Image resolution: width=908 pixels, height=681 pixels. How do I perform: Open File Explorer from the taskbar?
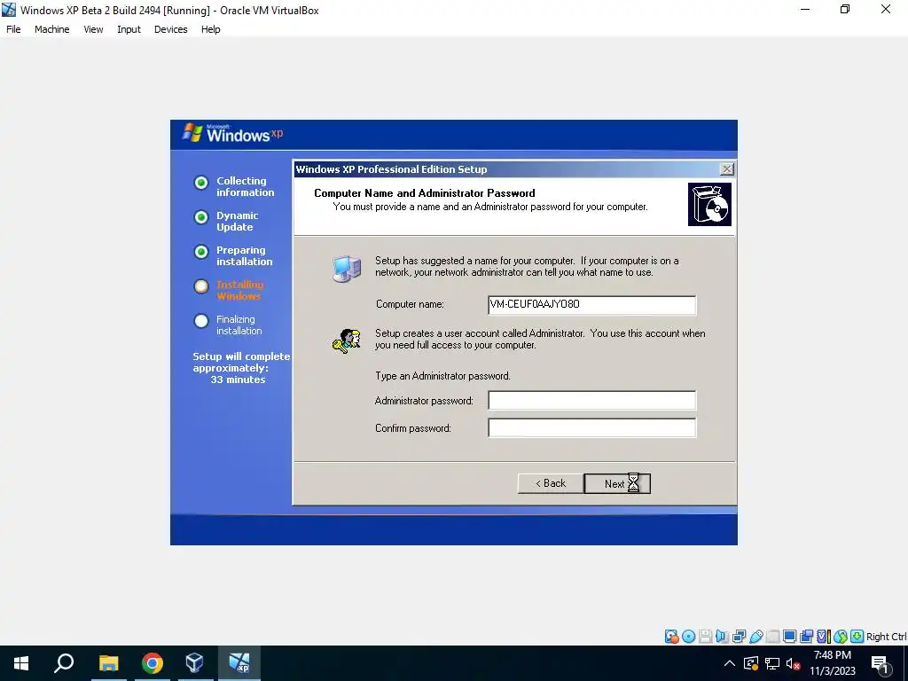108,663
